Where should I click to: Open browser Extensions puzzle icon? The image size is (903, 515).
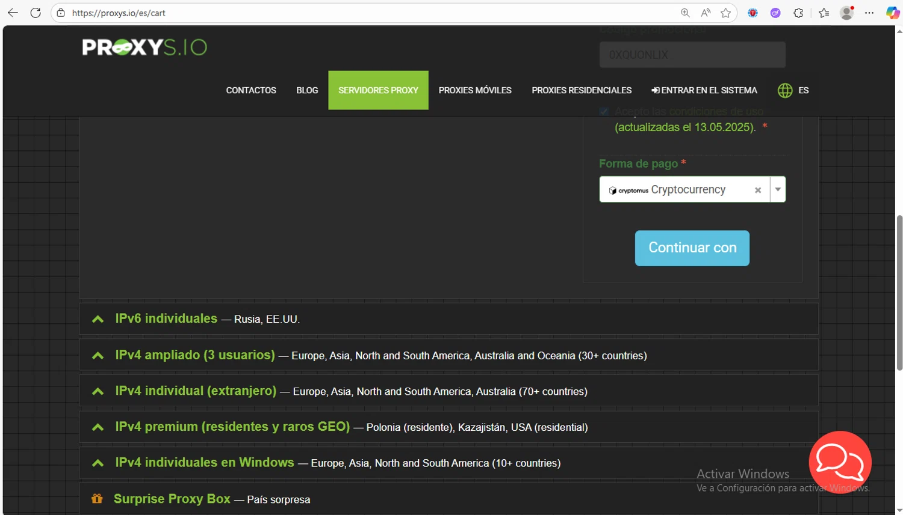798,13
